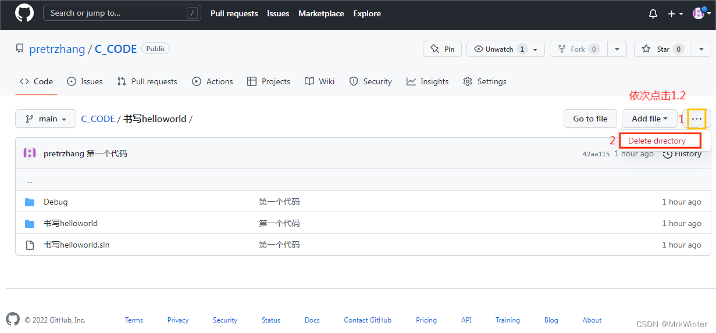Click the repository icon beside pretrzhang
The image size is (716, 333).
[x=20, y=49]
